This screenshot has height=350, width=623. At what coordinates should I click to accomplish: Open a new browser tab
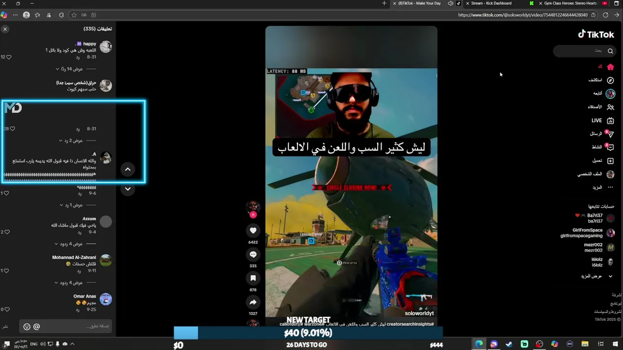coord(384,3)
